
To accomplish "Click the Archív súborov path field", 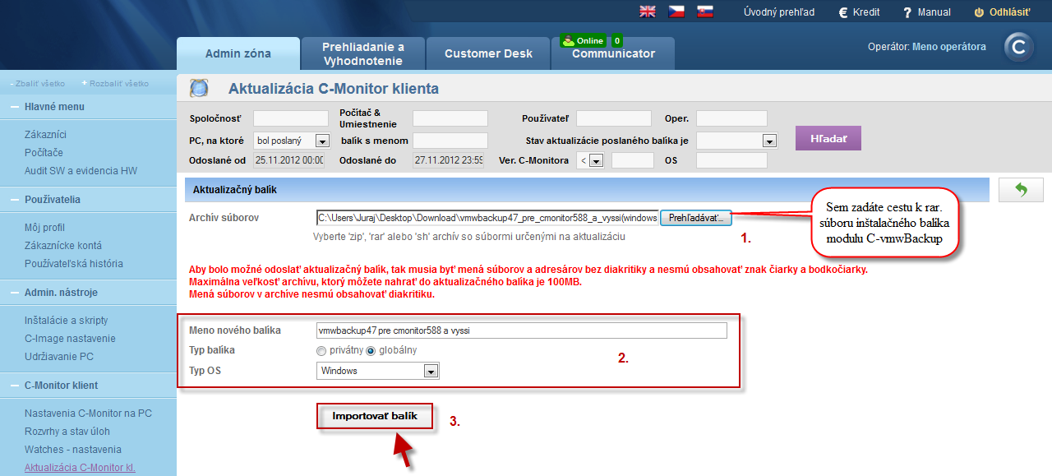I will point(487,218).
